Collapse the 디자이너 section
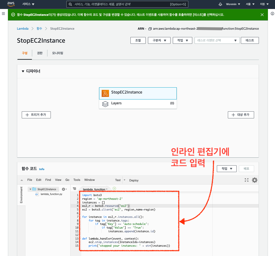 (x=23, y=71)
